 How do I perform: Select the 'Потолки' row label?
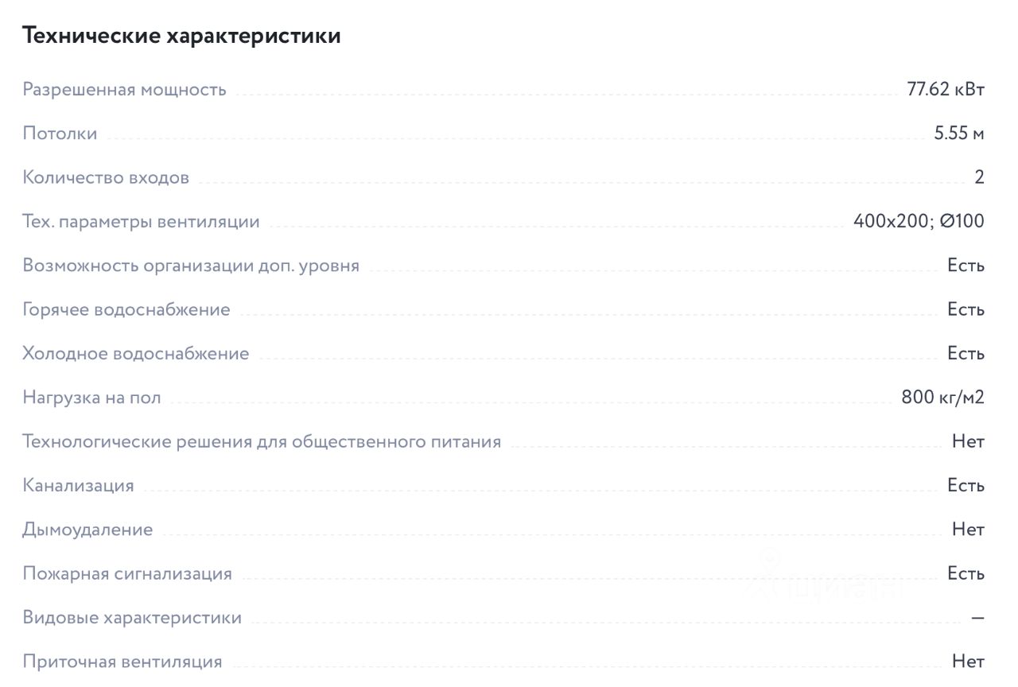pos(60,134)
